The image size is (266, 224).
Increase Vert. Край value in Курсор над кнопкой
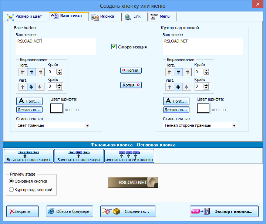pos(206,85)
